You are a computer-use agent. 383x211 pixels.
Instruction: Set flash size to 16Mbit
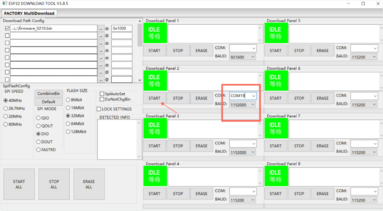[x=68, y=108]
